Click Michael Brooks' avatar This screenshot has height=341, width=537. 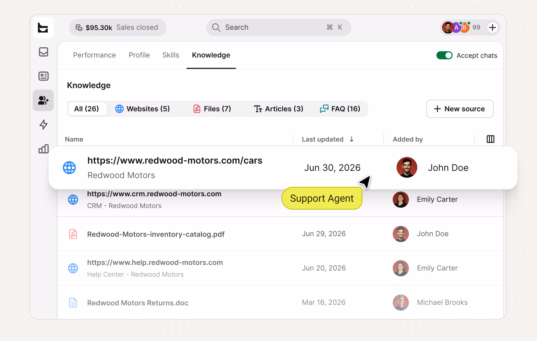click(401, 302)
